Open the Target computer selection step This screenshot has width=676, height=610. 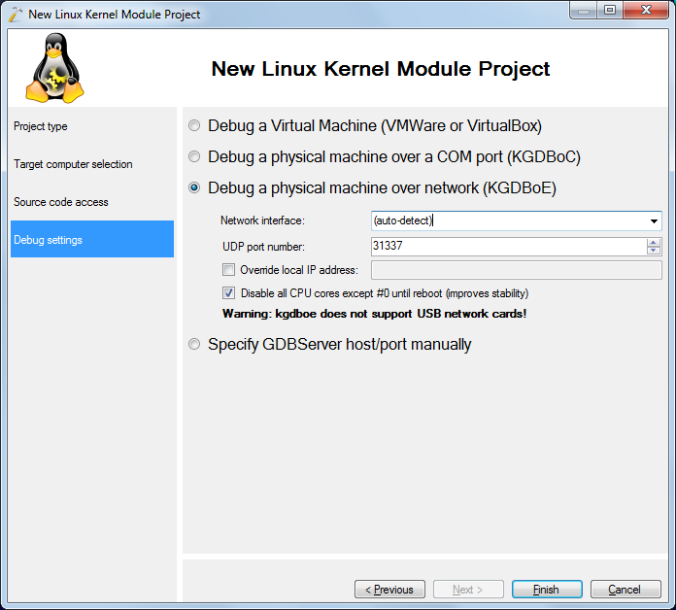click(x=92, y=164)
